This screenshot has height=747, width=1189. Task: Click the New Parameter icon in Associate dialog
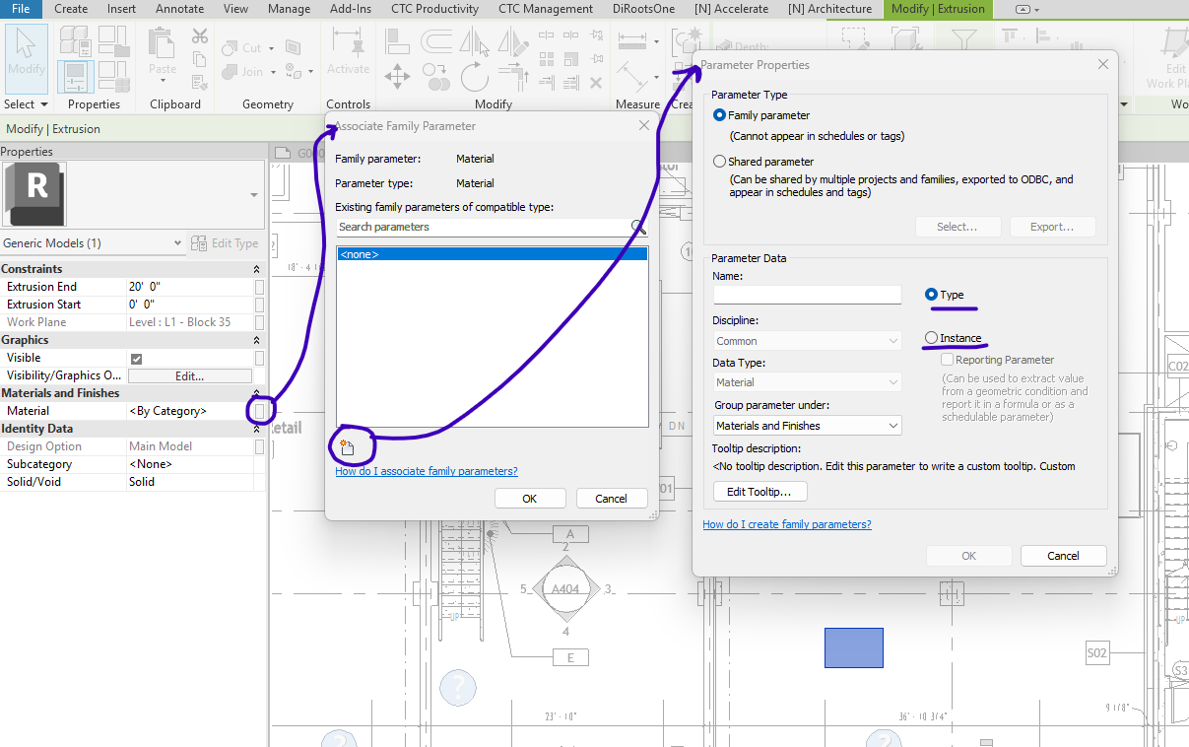click(x=347, y=447)
